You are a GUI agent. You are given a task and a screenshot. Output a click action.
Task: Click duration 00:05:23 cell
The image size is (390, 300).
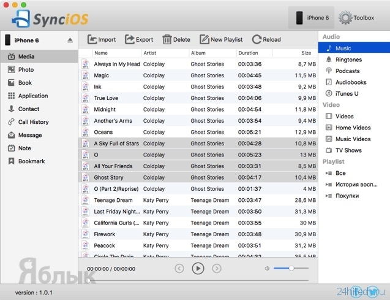pyautogui.click(x=250, y=155)
